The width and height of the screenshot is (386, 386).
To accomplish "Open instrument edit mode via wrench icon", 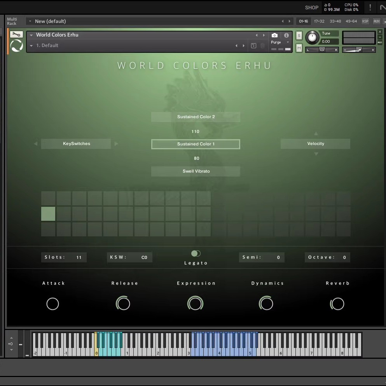I will [16, 35].
